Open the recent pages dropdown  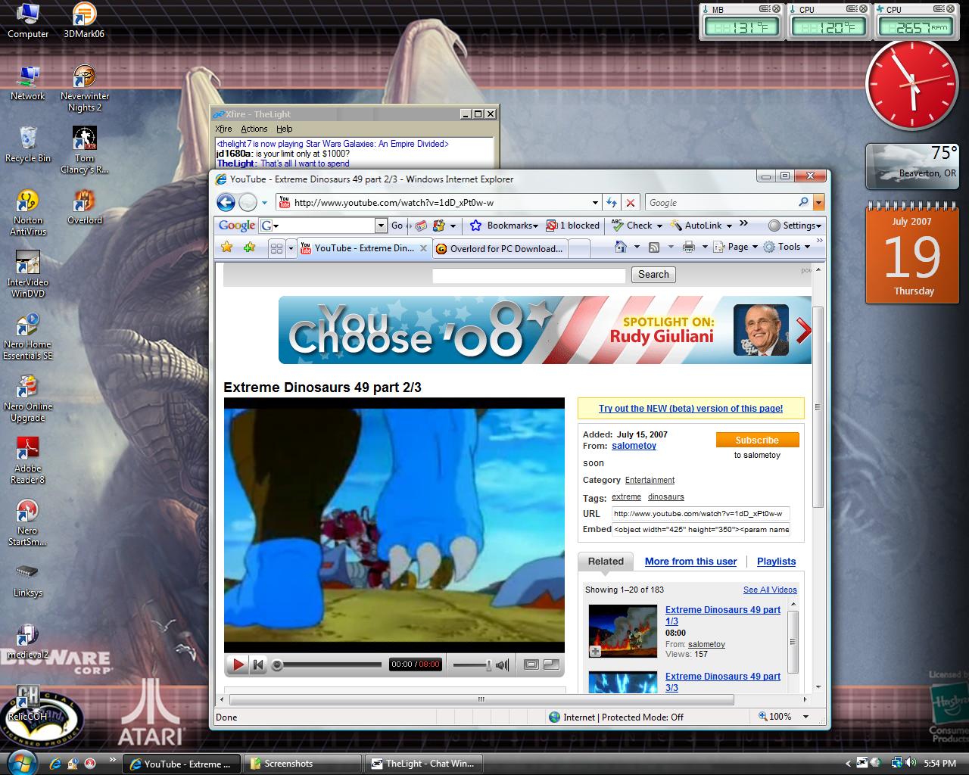click(x=264, y=203)
